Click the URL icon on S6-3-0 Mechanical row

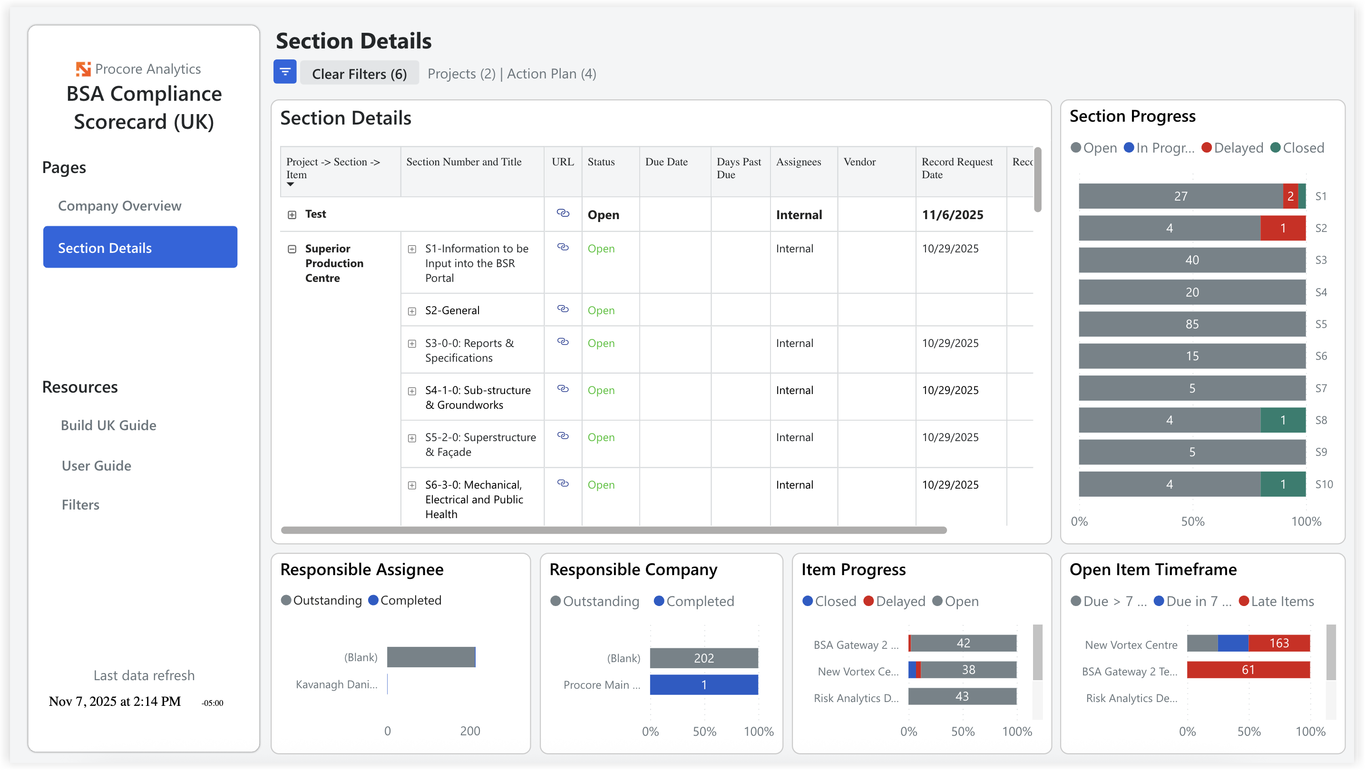(x=563, y=483)
